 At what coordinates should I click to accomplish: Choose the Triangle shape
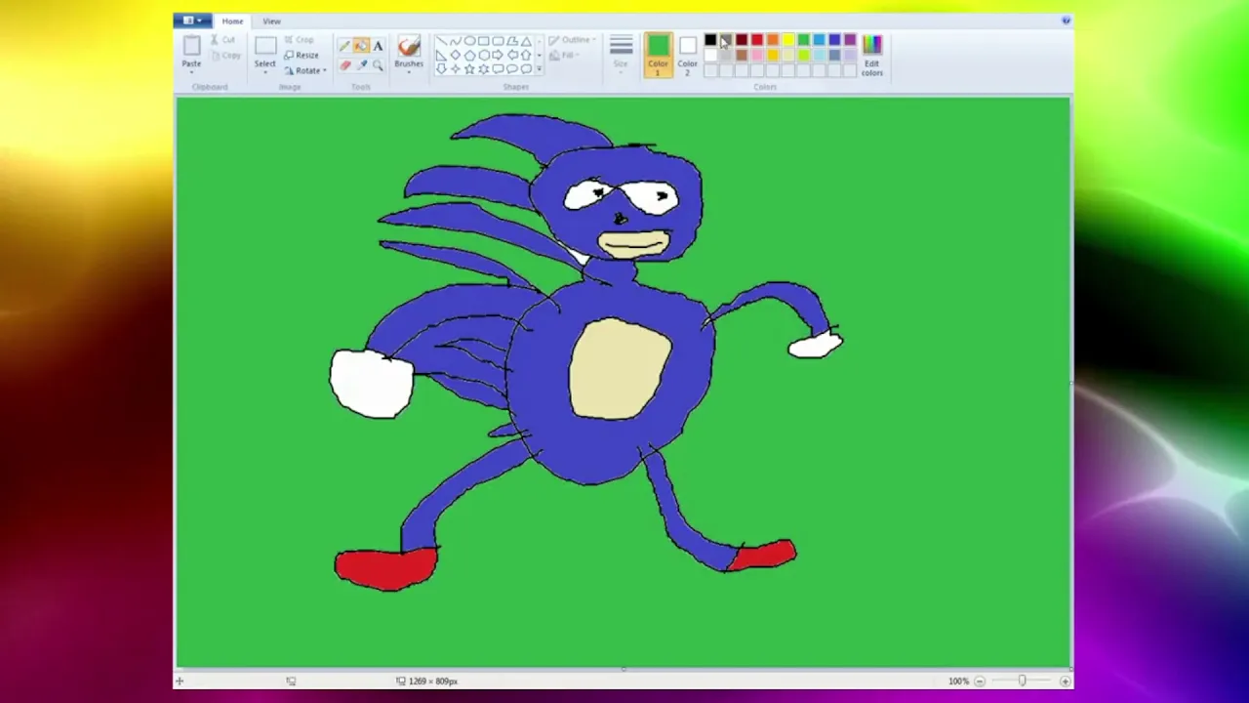(x=526, y=41)
